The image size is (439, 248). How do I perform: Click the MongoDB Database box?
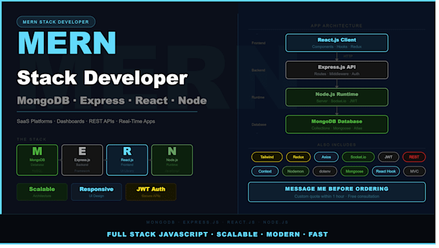click(x=337, y=124)
